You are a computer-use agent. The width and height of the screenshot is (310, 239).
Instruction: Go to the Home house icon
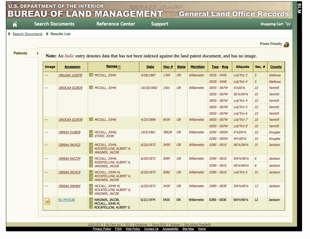coord(15,24)
